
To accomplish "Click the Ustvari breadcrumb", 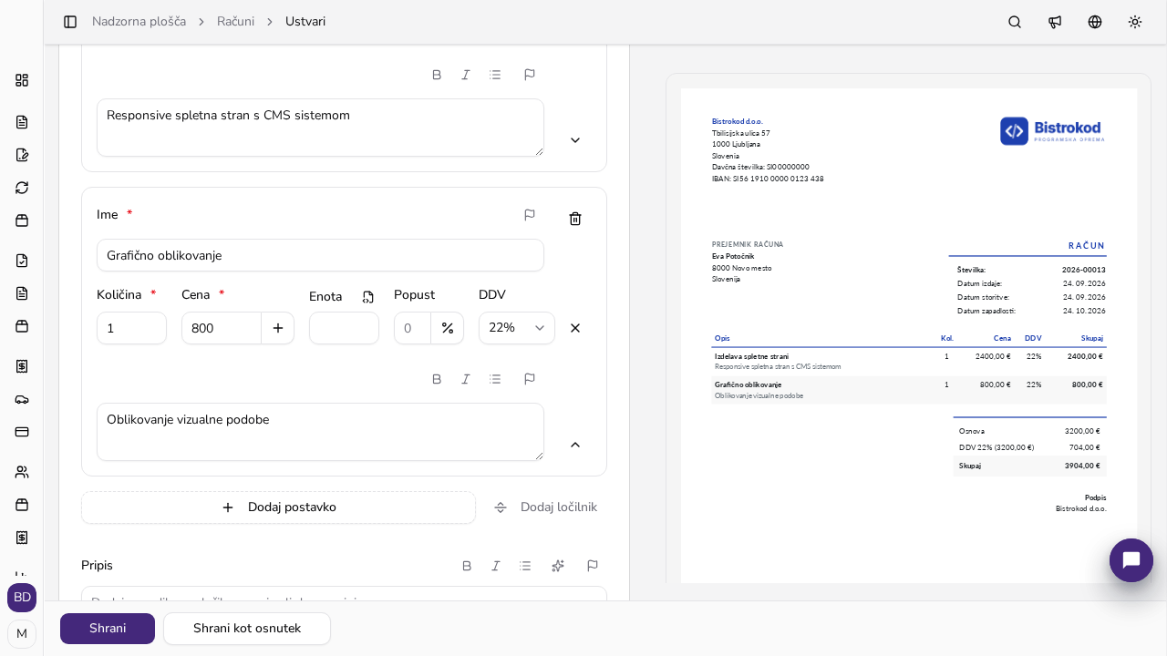I will pyautogui.click(x=305, y=22).
